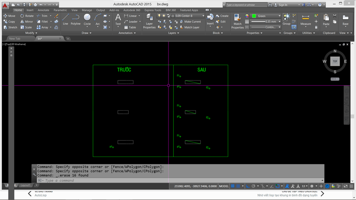Click the Match Layer button

click(190, 27)
